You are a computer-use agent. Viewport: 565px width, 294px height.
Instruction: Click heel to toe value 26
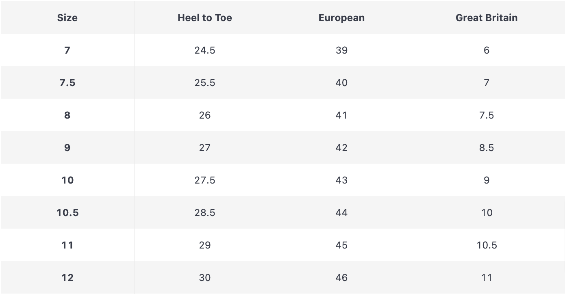(x=205, y=115)
